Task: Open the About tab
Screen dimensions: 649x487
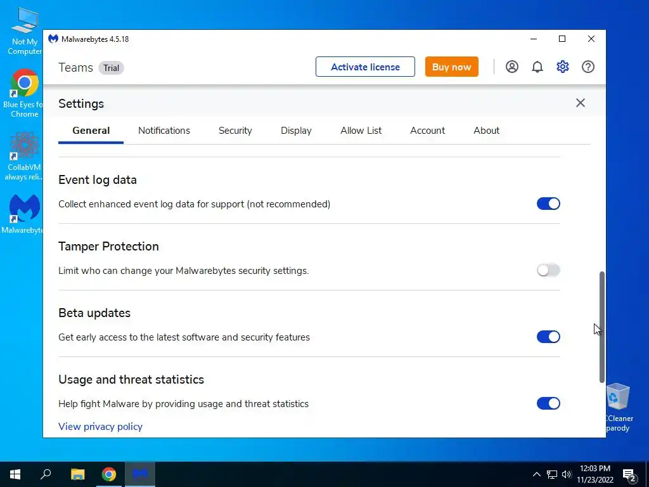Action: tap(486, 131)
